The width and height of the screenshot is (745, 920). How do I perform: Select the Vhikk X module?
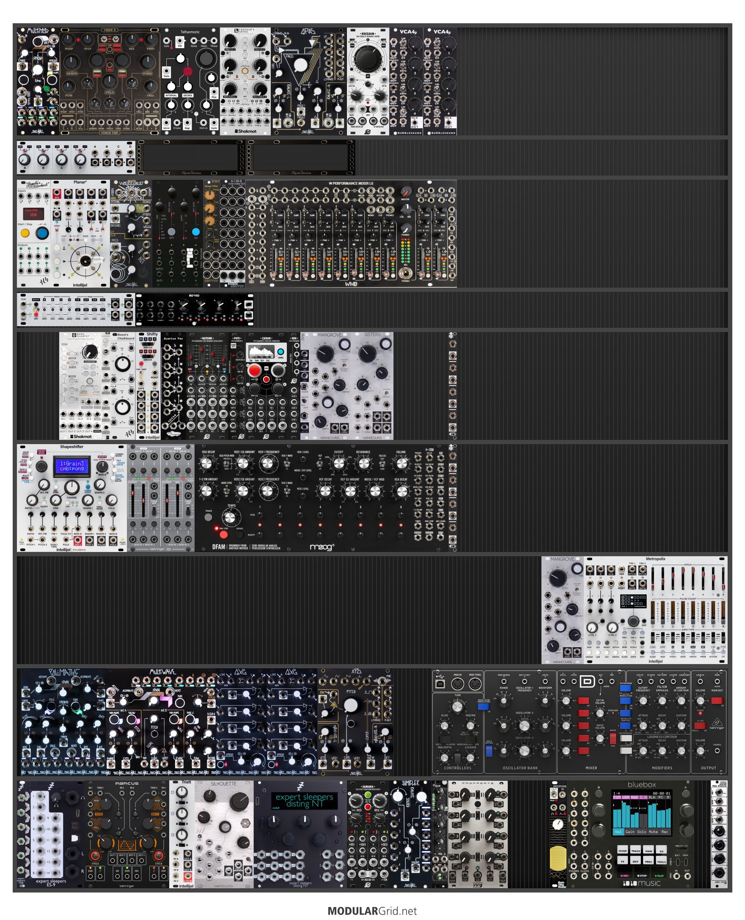click(x=110, y=82)
